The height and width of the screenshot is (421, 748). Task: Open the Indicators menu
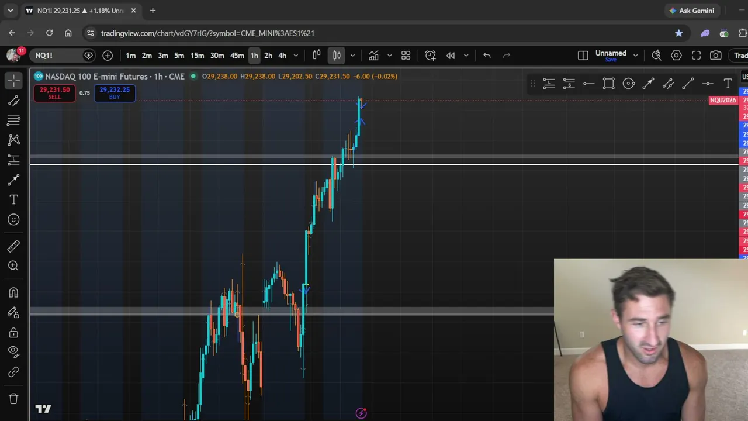tap(373, 56)
